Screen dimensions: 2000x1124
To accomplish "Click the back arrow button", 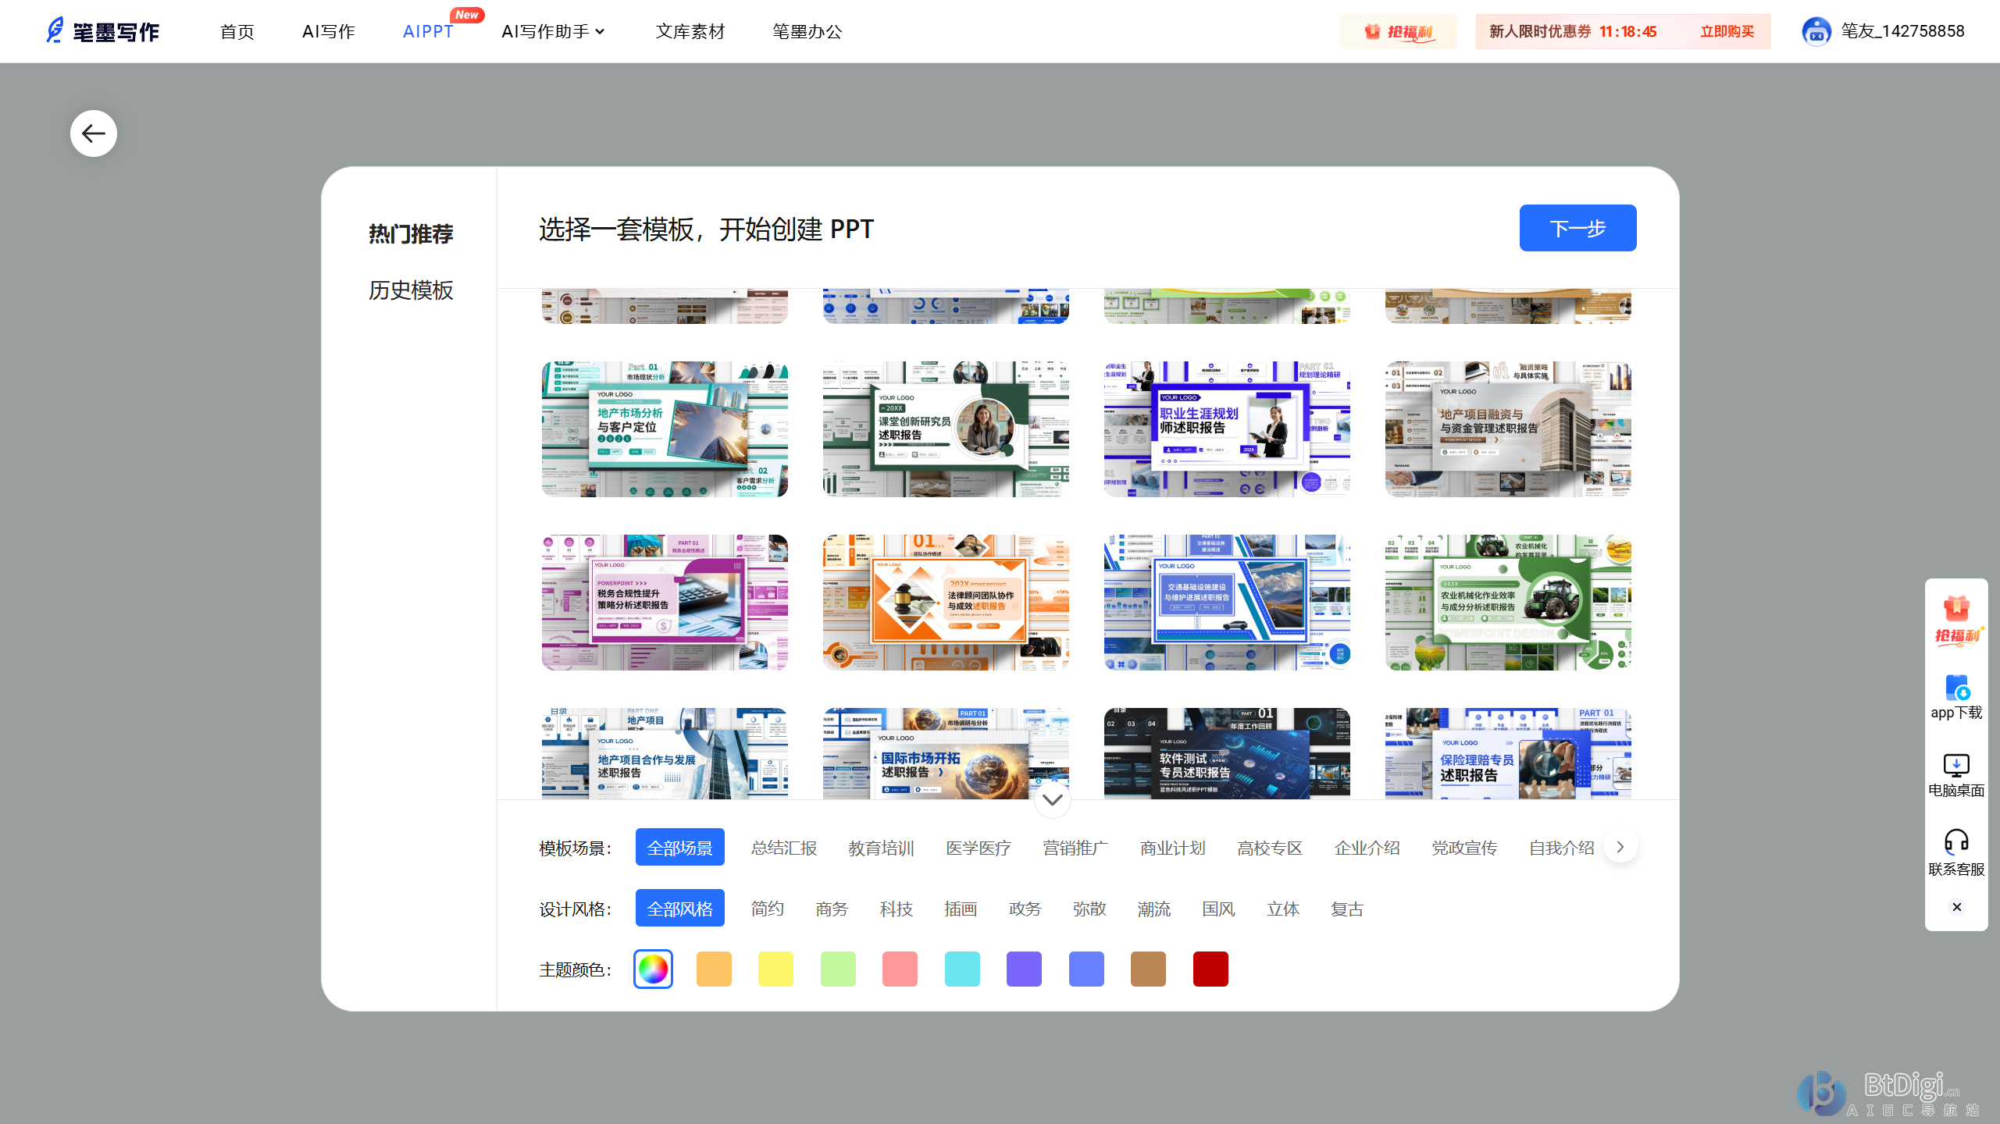I will pyautogui.click(x=94, y=133).
